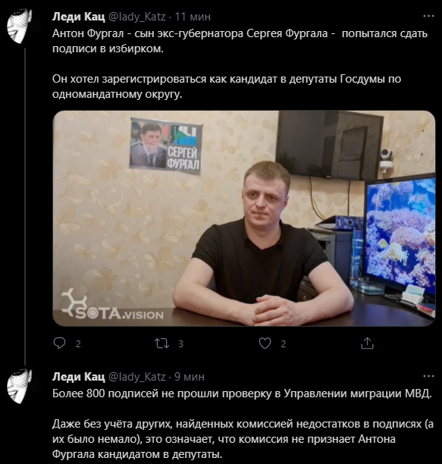Click the reply icon under the first tweet
Screen dimensions: 442x464
coord(59,343)
